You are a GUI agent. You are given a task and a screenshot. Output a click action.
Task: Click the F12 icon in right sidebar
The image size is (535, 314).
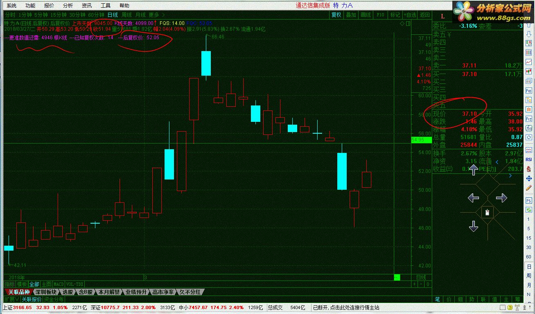(529, 119)
